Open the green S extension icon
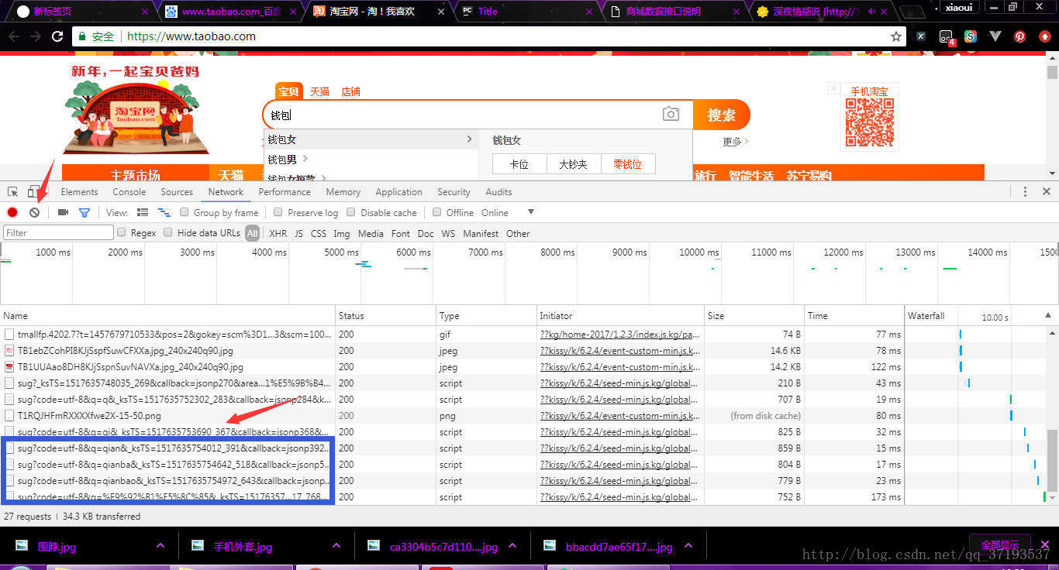Viewport: 1059px width, 570px height. click(x=971, y=36)
